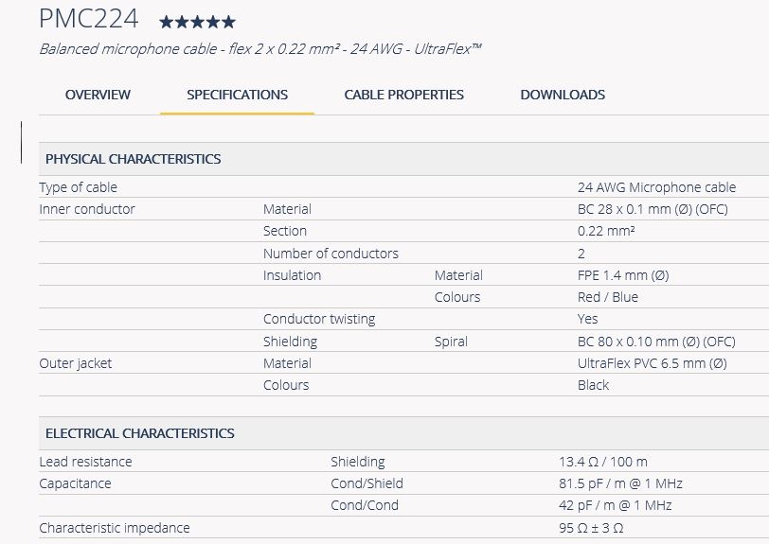
Task: Click the 'Cond/Cond' cell
Action: click(x=365, y=505)
